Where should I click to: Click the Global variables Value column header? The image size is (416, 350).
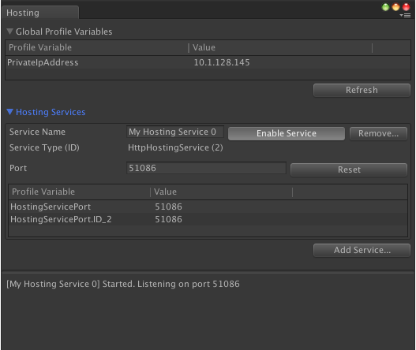click(x=280, y=47)
